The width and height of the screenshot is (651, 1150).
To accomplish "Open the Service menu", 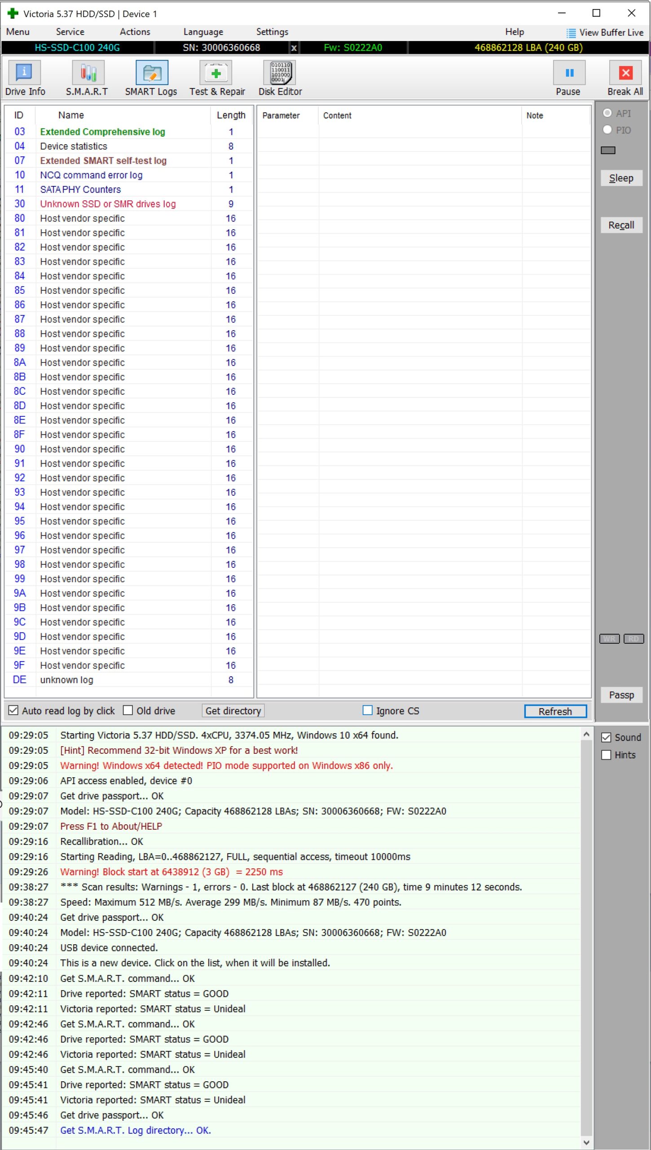I will (x=70, y=32).
